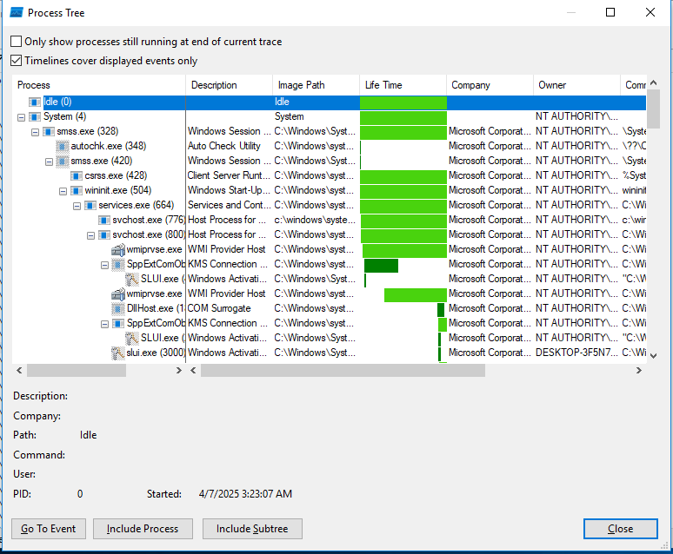Select the 'autochk.exe (348)' tree row
Viewport: 673px width, 554px height.
(109, 146)
